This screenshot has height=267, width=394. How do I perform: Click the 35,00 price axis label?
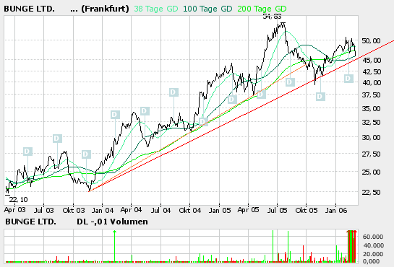coord(371,109)
